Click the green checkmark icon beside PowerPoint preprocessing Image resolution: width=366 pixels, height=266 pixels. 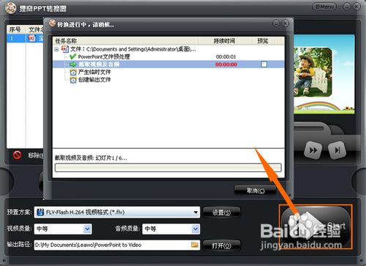tap(72, 56)
